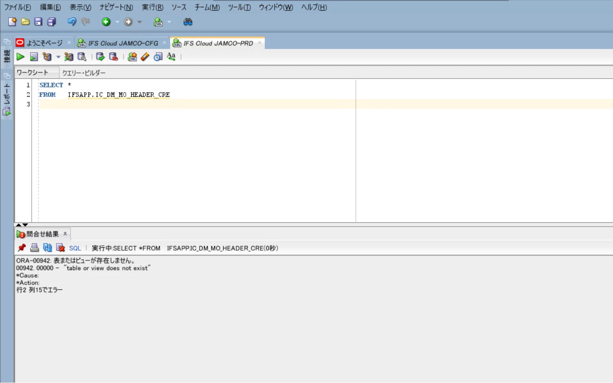Open the 実行(R) menu
The width and height of the screenshot is (613, 383).
pos(153,7)
